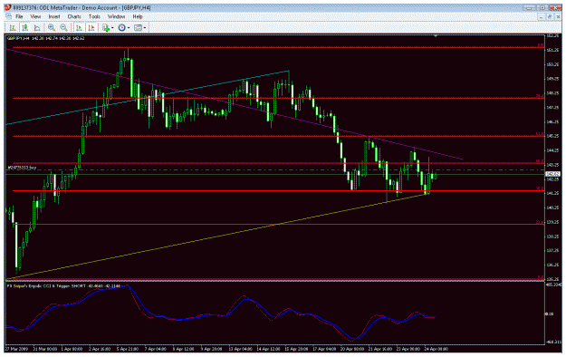Click the buy order label on chart
The width and height of the screenshot is (566, 357).
pos(23,168)
